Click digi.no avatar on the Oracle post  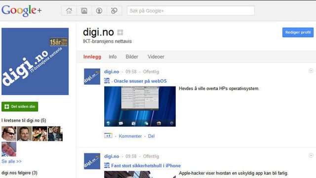[x=92, y=77]
